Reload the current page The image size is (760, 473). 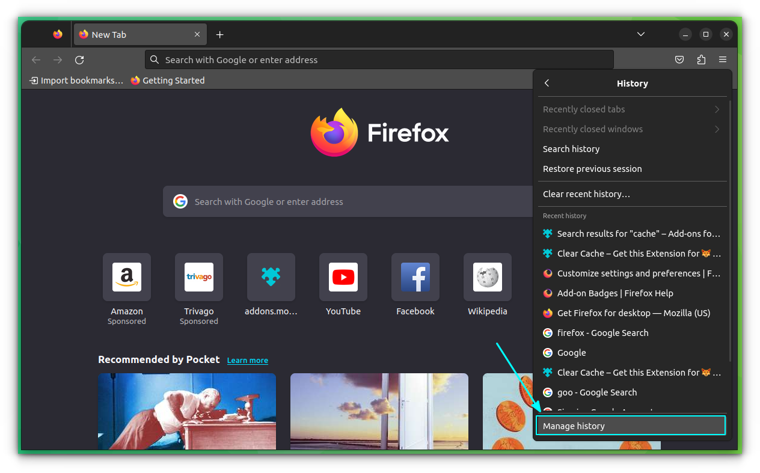[x=79, y=60]
